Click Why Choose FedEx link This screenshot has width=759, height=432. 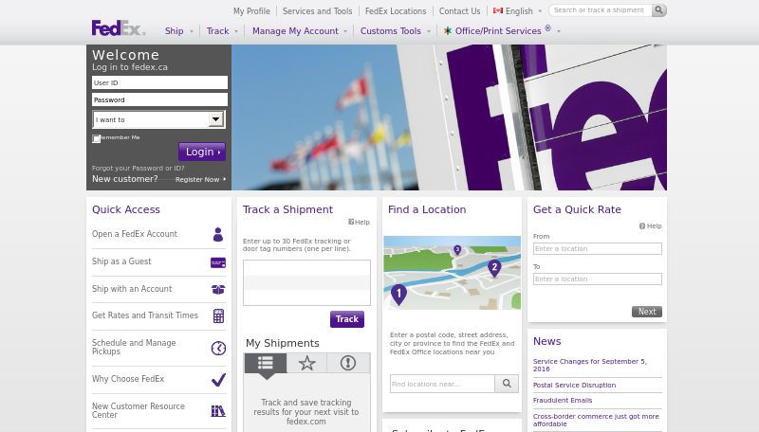tap(128, 379)
